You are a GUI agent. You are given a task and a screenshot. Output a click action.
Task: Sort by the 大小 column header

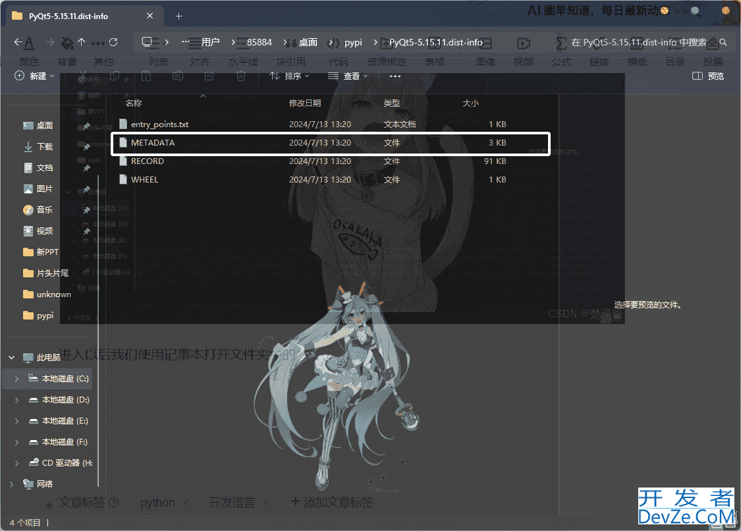pos(470,103)
